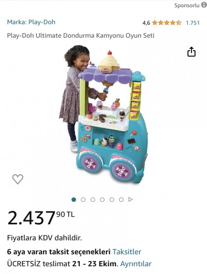Add product to wishlist with heart icon
The width and height of the screenshot is (207, 274).
[18, 179]
